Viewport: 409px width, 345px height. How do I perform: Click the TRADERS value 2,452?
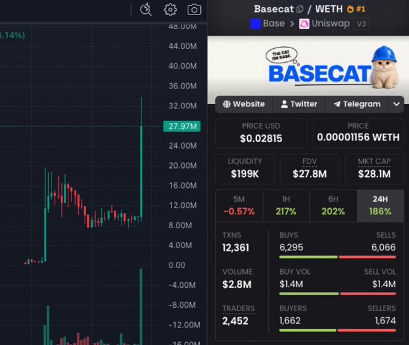coord(235,321)
